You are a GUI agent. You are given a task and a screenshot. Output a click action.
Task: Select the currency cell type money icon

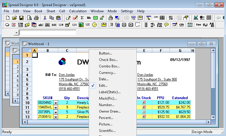coord(27,25)
